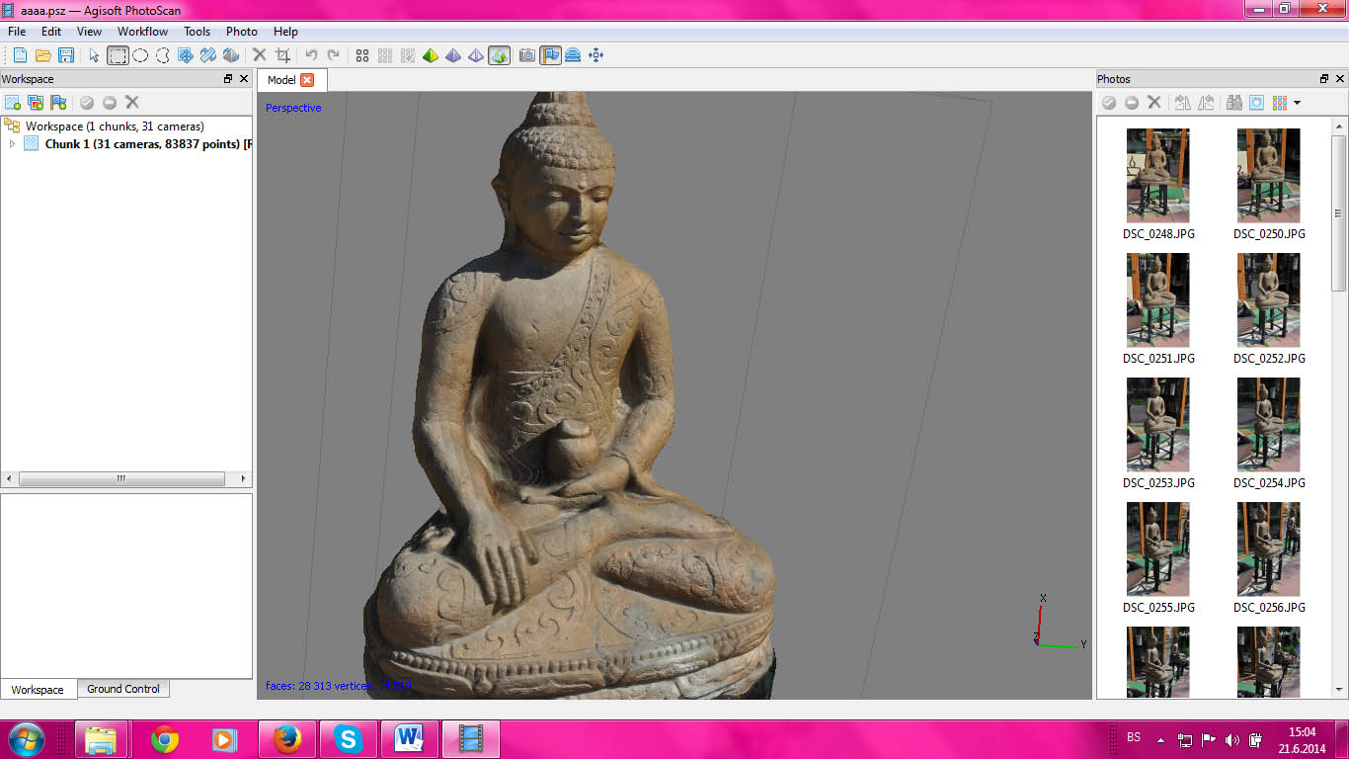Toggle Show Markers flag button
This screenshot has height=759, width=1349.
551,55
